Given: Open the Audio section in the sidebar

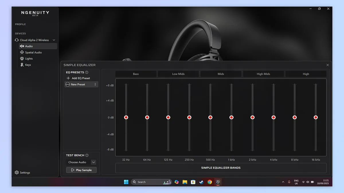Looking at the screenshot, I should pyautogui.click(x=29, y=46).
